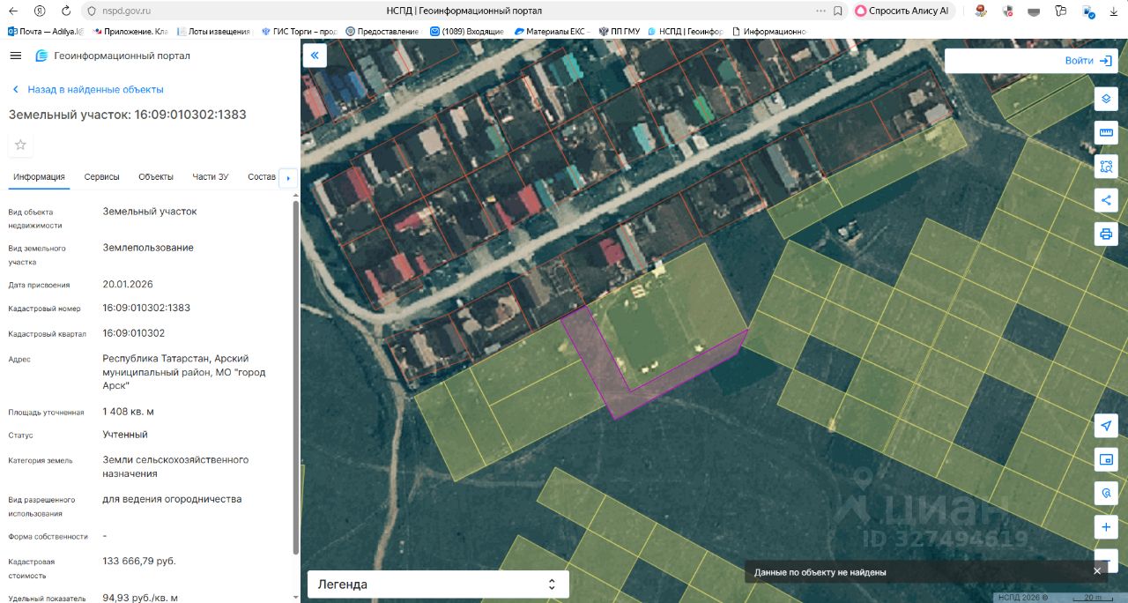Select the ruler measurement tool

[x=1106, y=132]
